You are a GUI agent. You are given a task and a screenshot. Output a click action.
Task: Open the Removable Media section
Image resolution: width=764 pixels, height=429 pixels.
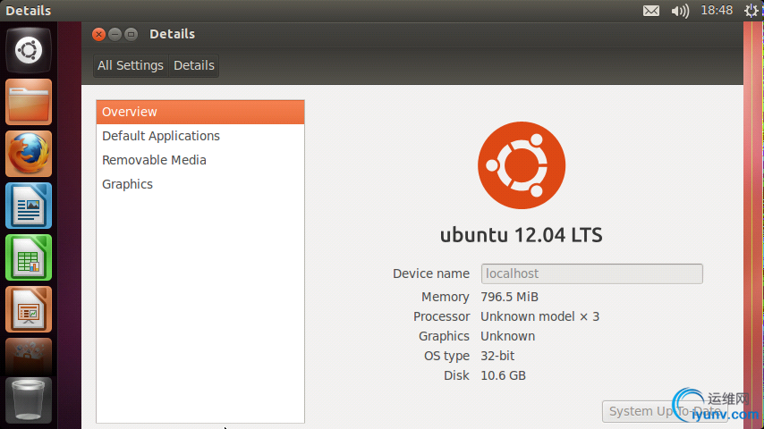coord(154,160)
